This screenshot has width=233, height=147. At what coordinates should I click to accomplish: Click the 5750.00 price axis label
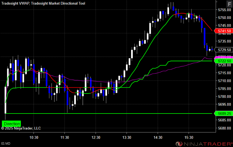coord(225,18)
